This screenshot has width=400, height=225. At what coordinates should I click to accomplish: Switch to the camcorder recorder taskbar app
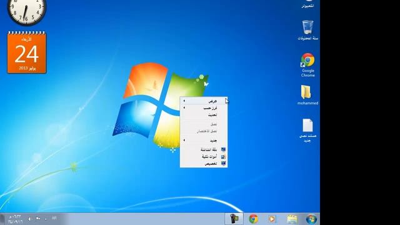coord(234,219)
